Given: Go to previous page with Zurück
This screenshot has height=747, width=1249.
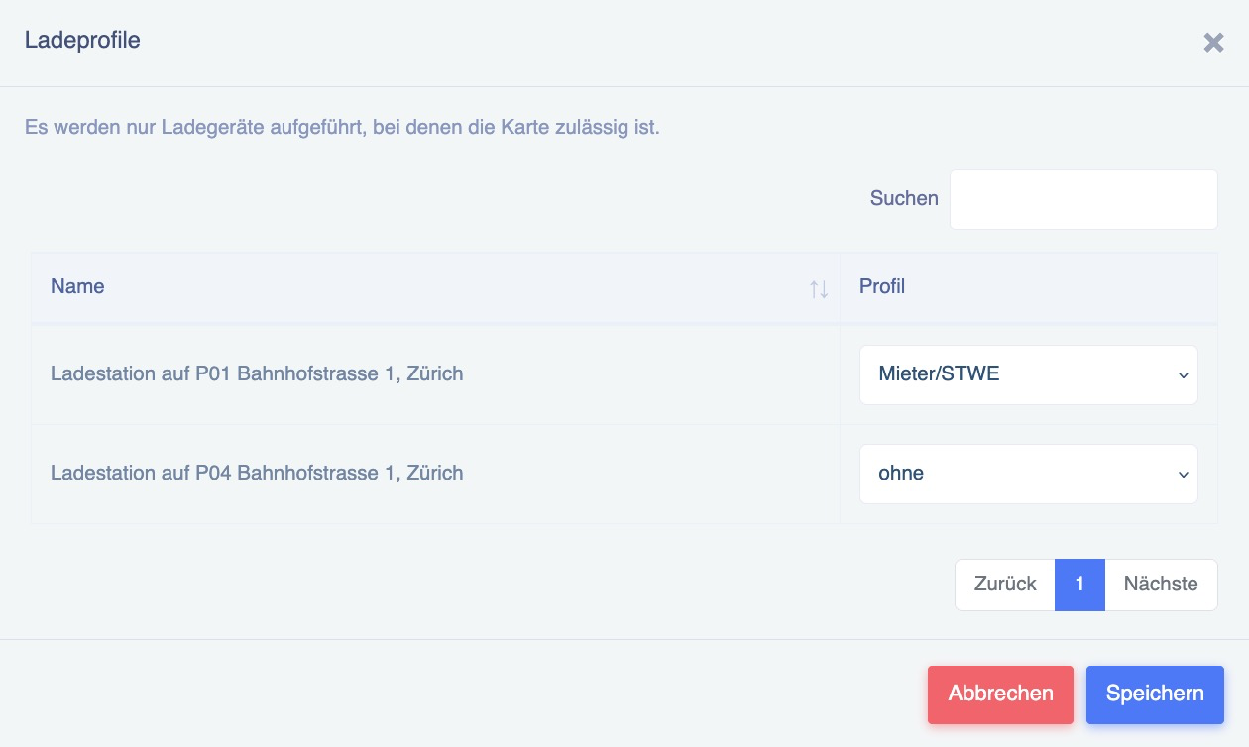Looking at the screenshot, I should (1005, 585).
